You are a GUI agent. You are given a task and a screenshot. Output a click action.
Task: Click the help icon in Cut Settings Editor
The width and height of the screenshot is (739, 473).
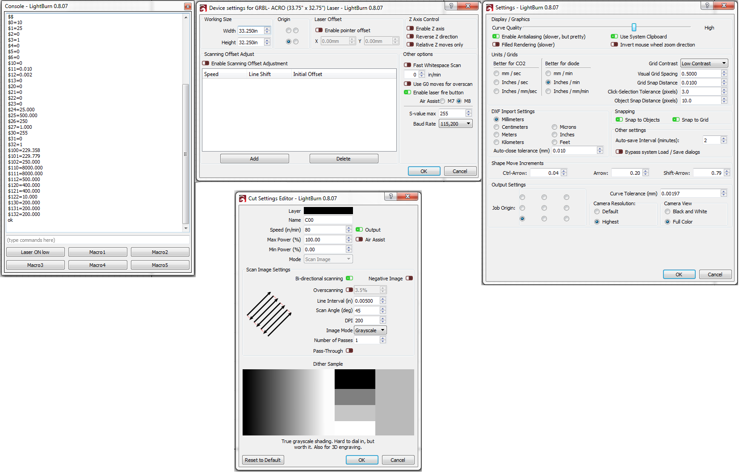[x=391, y=197]
